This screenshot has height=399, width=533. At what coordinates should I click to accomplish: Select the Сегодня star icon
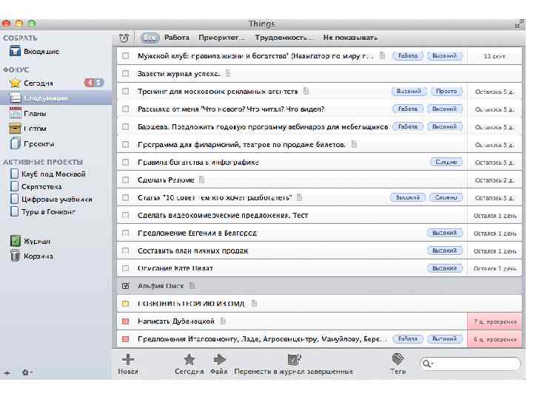click(x=15, y=83)
